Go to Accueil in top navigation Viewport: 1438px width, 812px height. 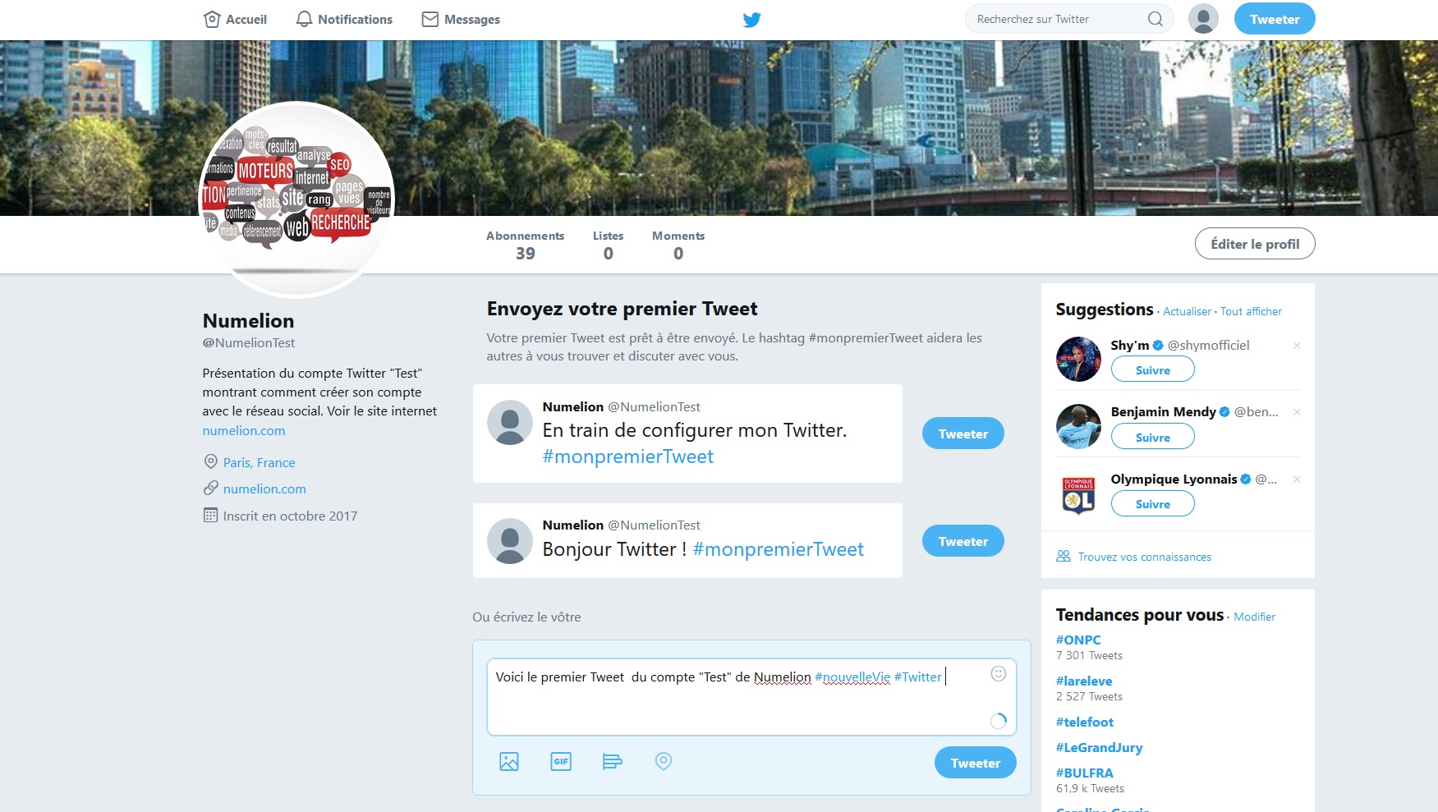[235, 19]
